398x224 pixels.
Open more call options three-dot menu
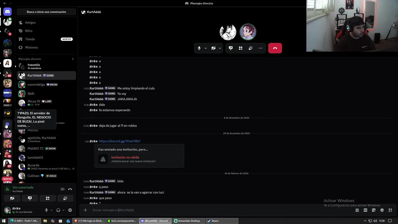(x=261, y=48)
